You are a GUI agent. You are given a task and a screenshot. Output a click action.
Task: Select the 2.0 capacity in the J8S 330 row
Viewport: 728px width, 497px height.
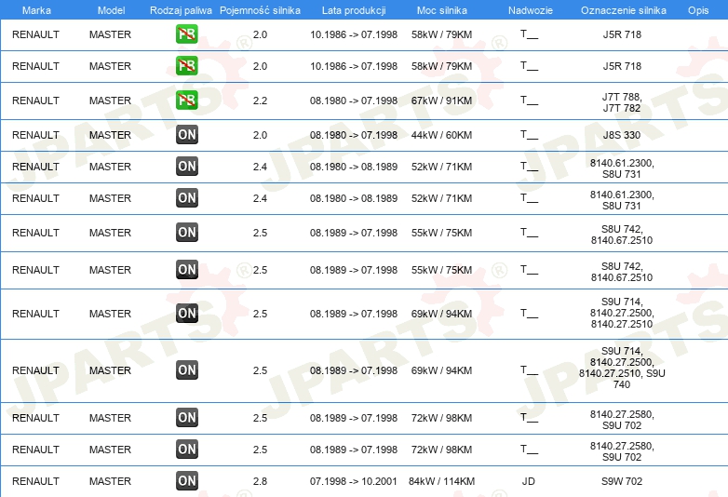click(x=260, y=135)
